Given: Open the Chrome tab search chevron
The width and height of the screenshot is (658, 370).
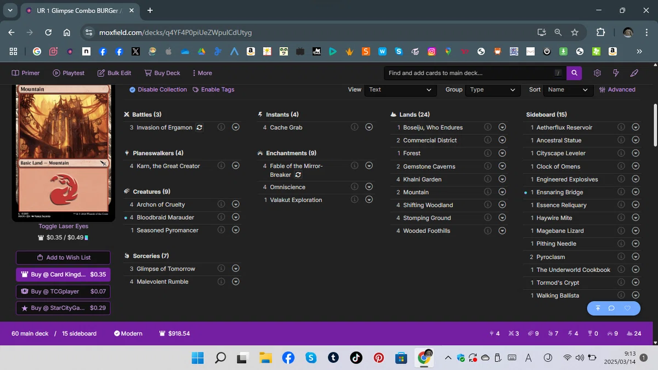Looking at the screenshot, I should pos(10,10).
